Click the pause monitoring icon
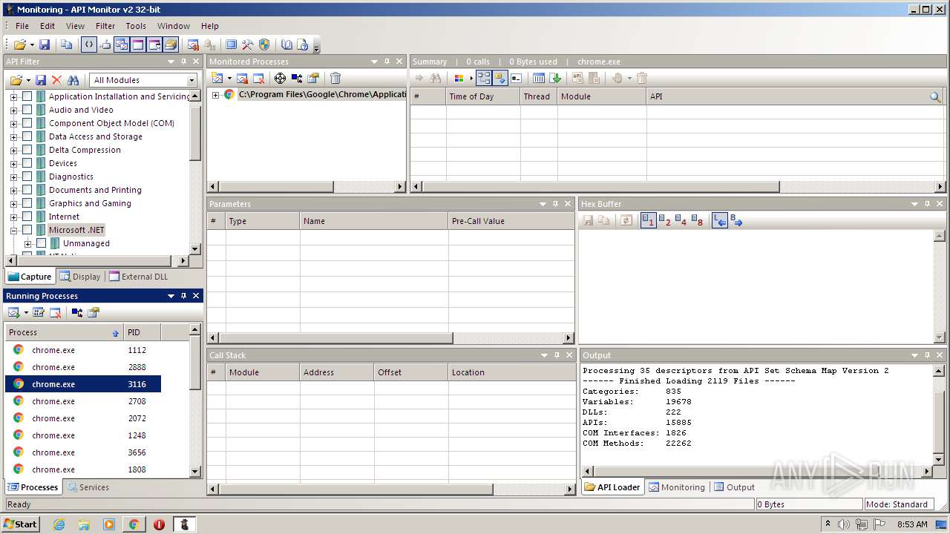The image size is (950, 534). pyautogui.click(x=193, y=44)
